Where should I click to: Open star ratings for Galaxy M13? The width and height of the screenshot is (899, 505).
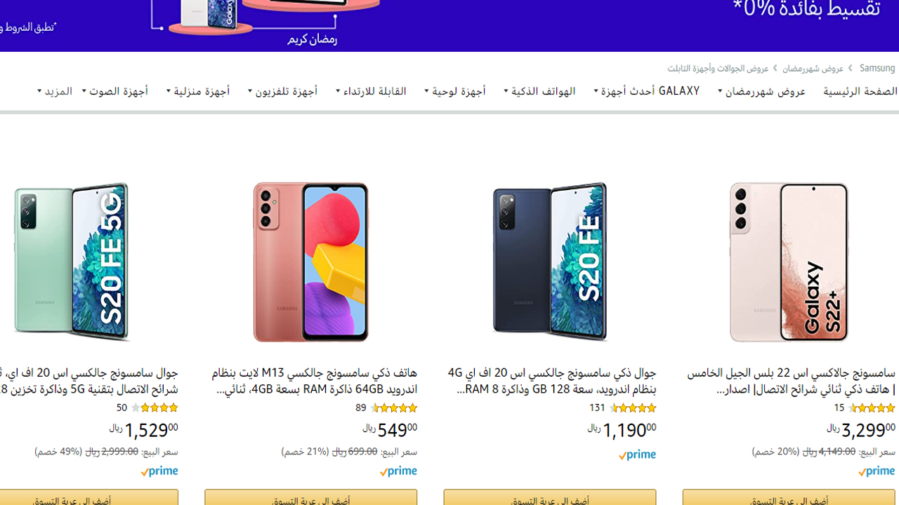[x=394, y=408]
